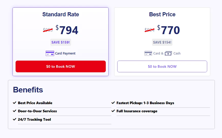Click the Card Payment label
Image resolution: width=222 pixels, height=138 pixels.
[65, 53]
